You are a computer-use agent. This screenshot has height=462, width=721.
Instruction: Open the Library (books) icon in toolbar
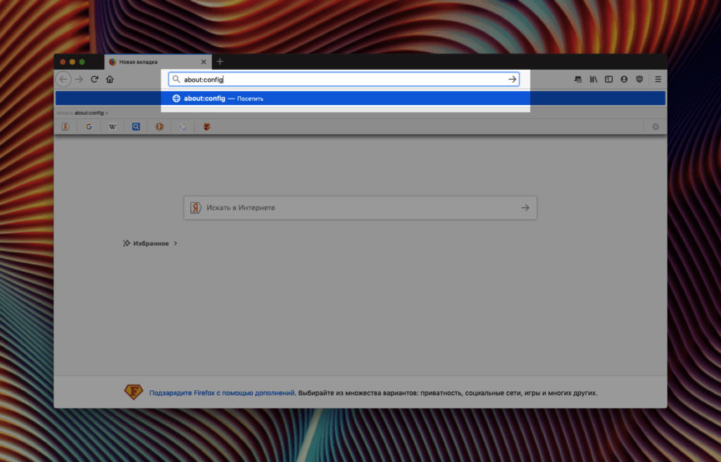593,80
